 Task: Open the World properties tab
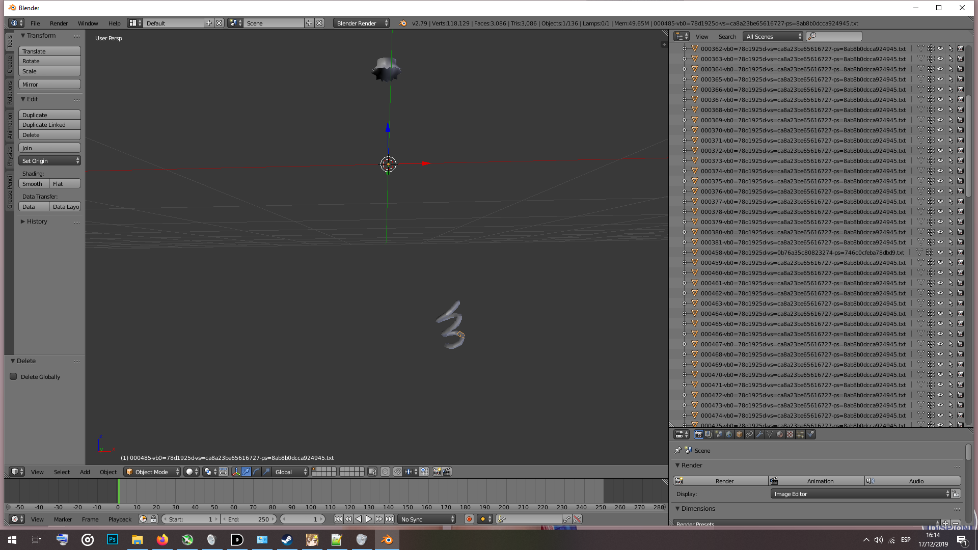click(x=729, y=434)
